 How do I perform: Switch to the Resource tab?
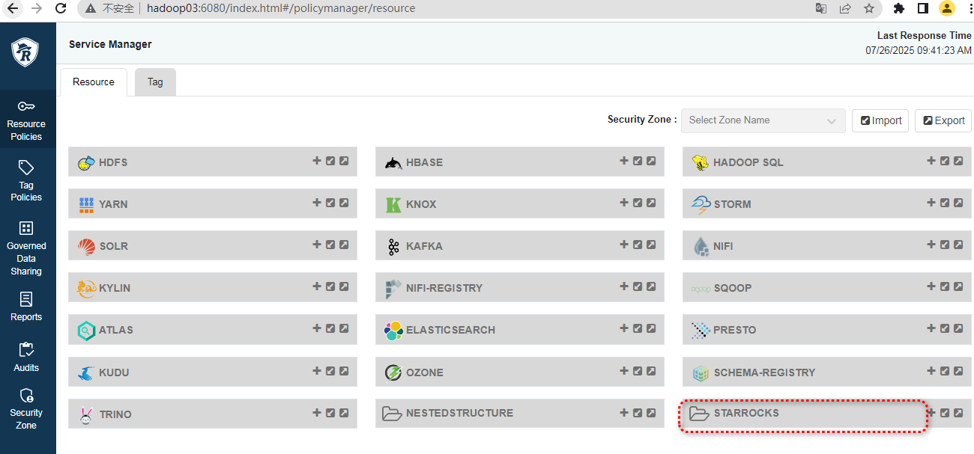[94, 82]
